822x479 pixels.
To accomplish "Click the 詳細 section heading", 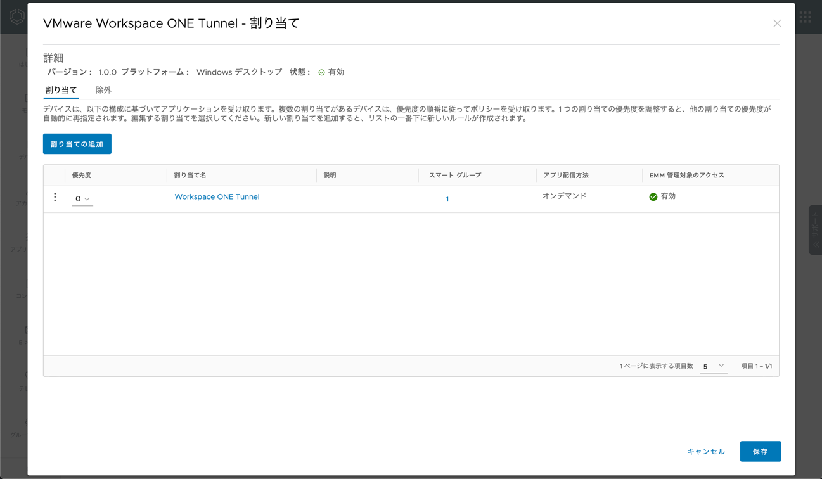I will pyautogui.click(x=53, y=58).
